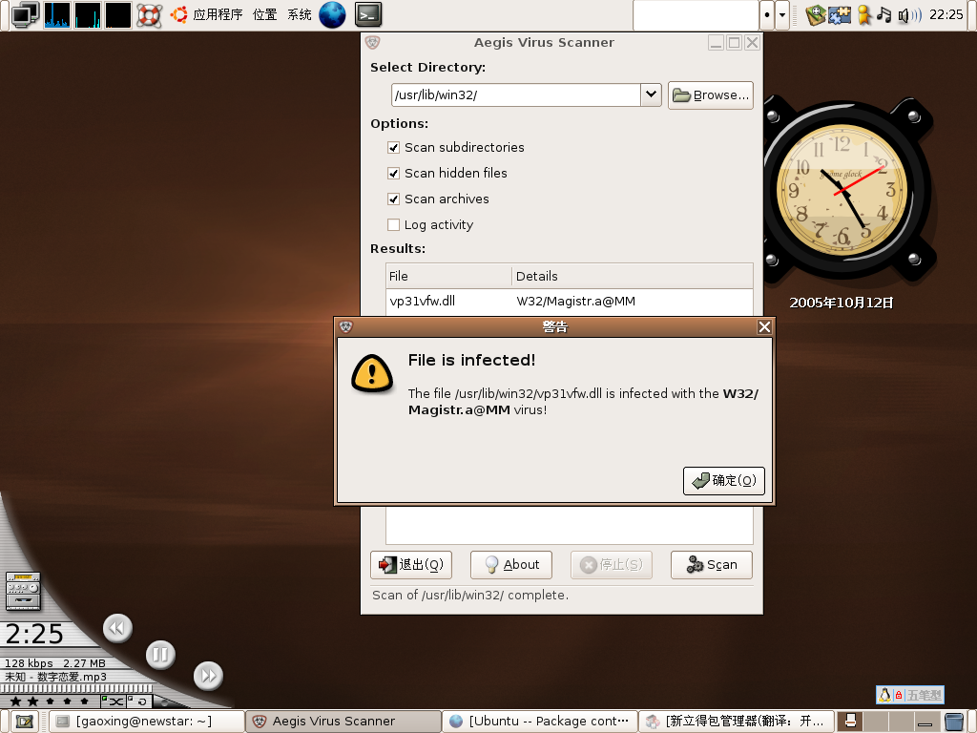Enable the Log activity checkbox

coord(393,224)
